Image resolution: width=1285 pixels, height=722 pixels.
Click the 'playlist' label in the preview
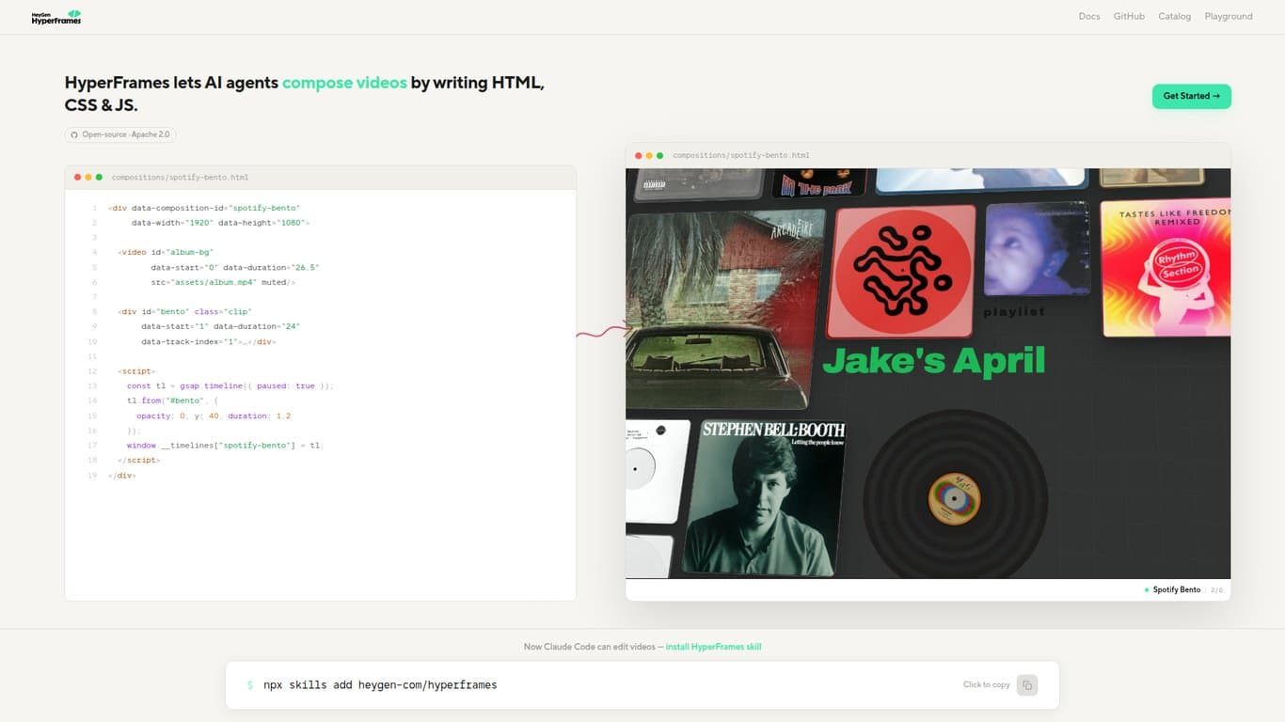[1014, 312]
